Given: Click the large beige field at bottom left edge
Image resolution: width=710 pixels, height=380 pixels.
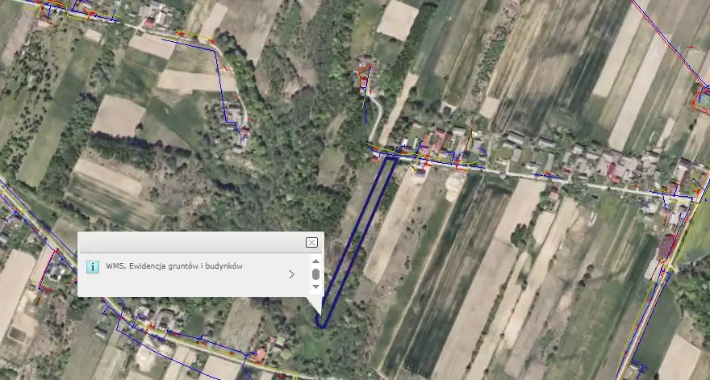Looking at the screenshot, I should point(14,282).
